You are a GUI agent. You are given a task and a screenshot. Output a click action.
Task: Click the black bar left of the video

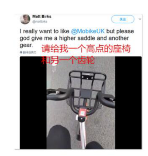(x=33, y=103)
